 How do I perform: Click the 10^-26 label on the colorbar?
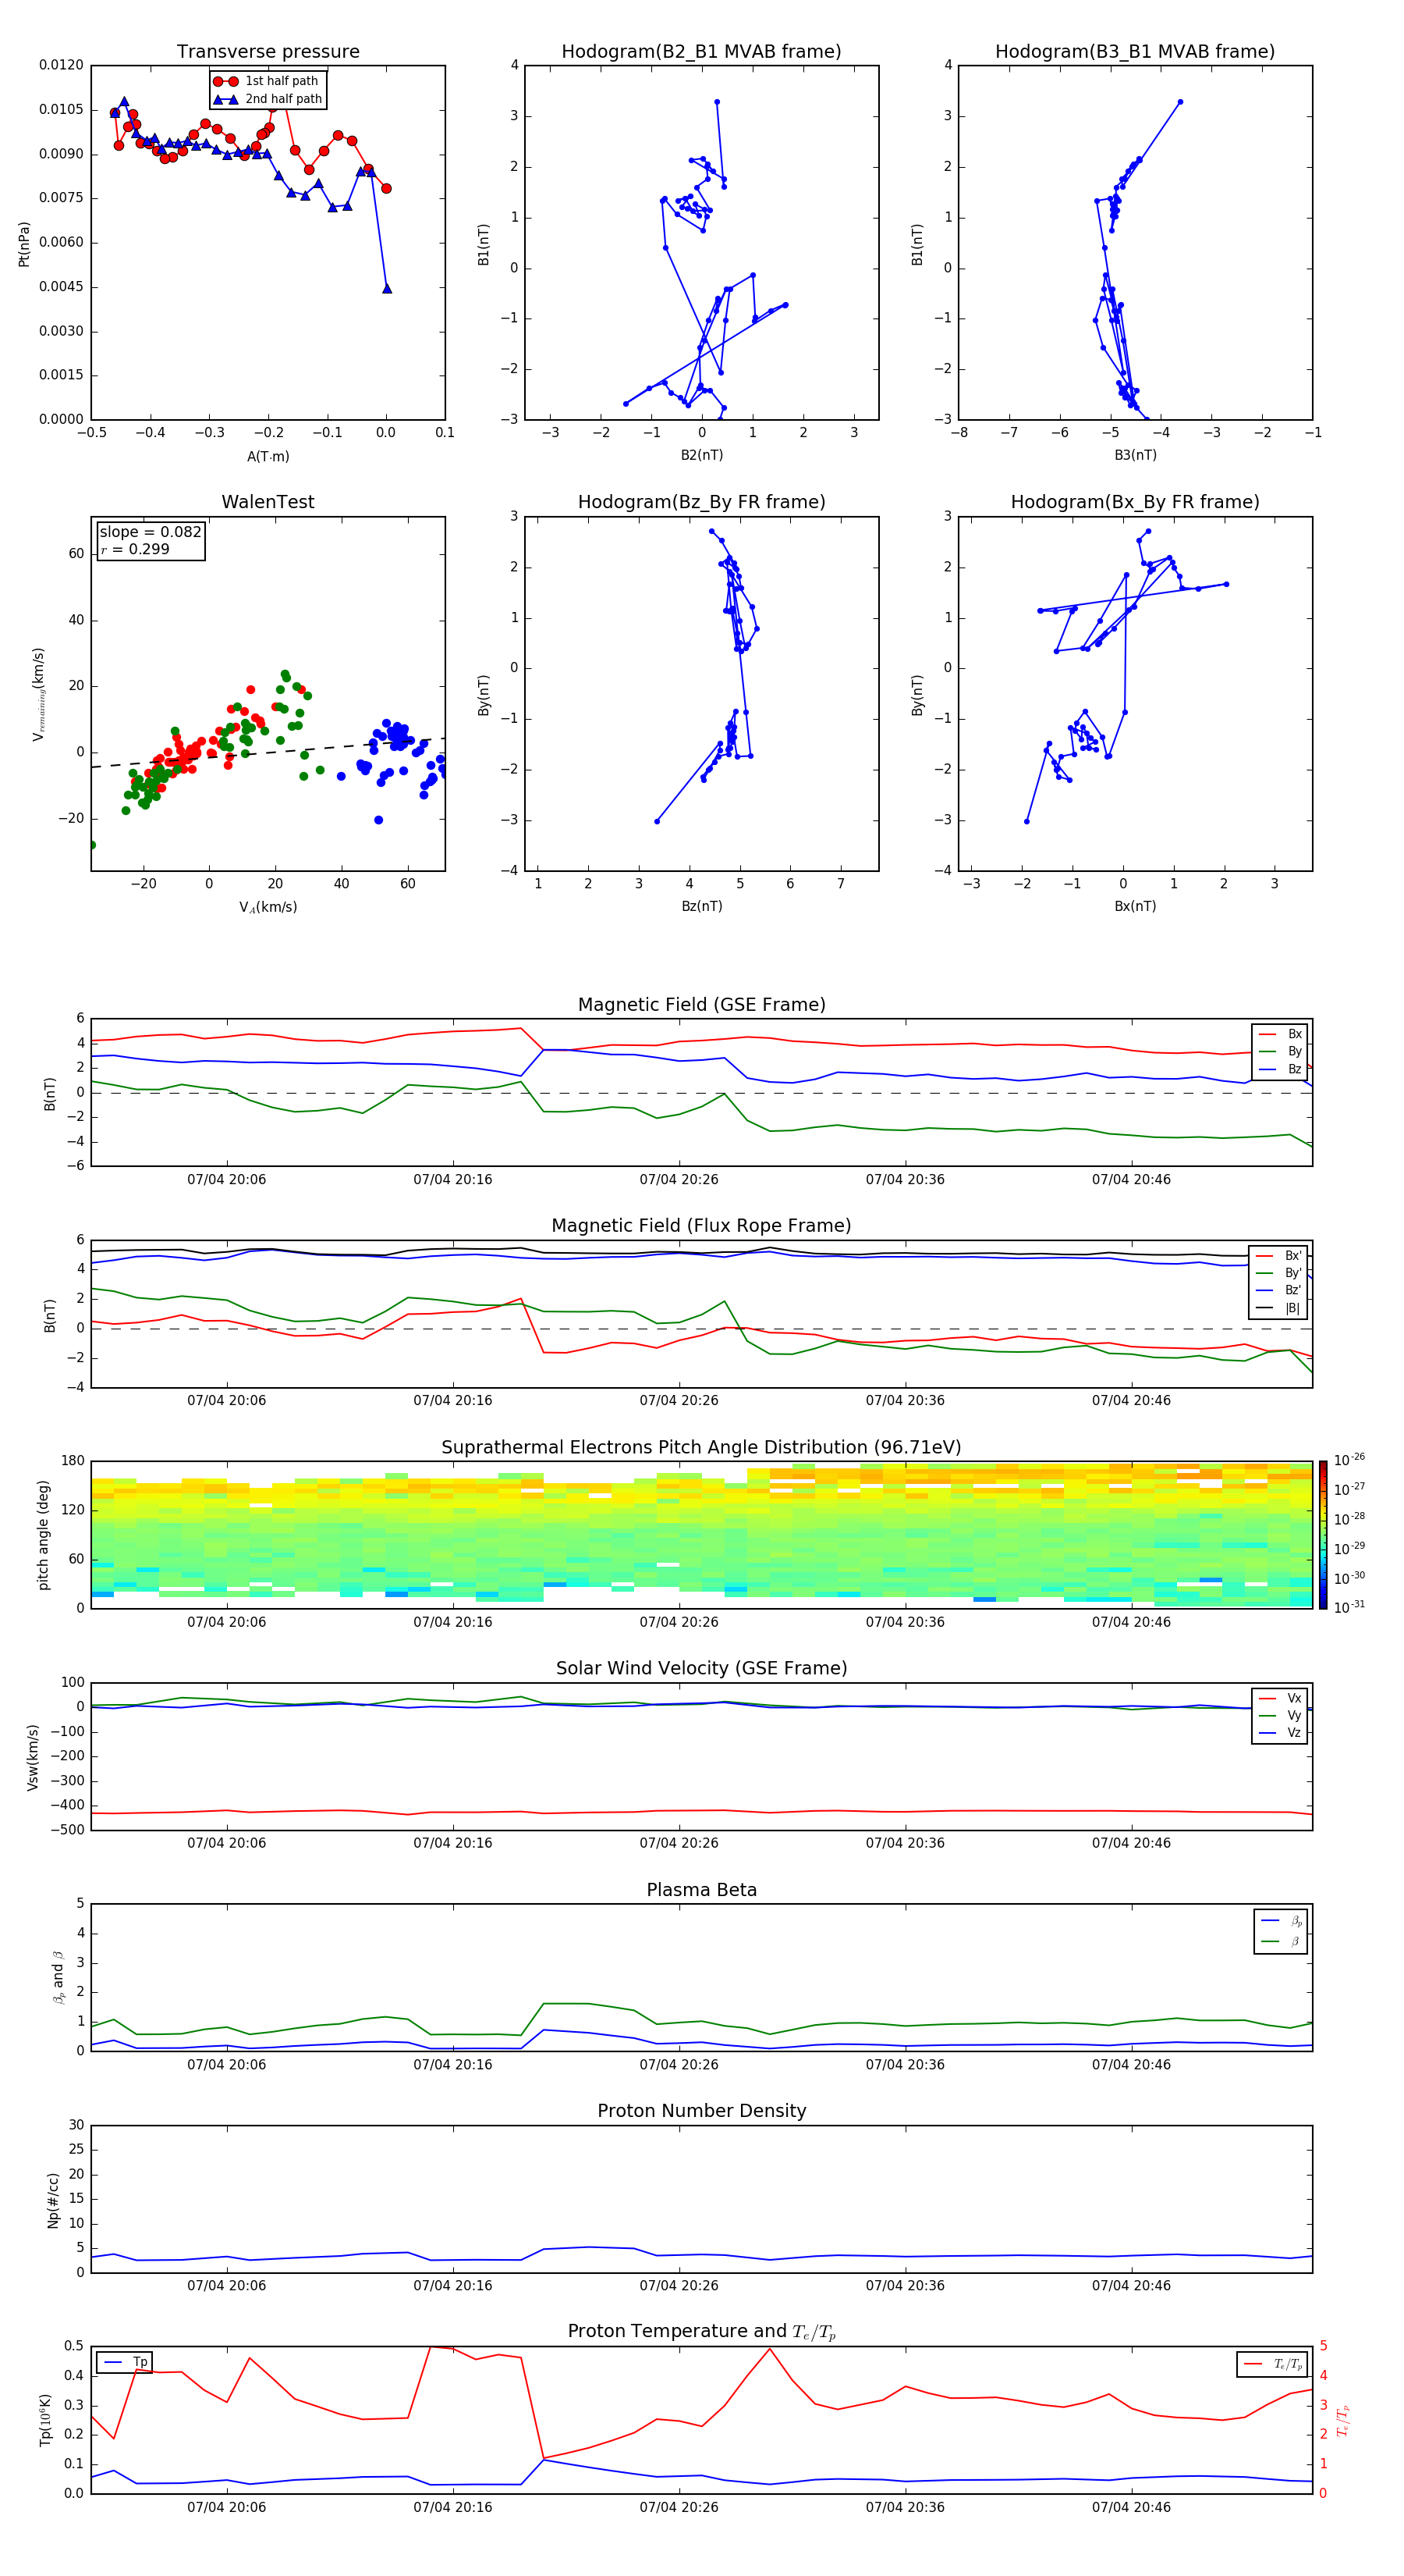tap(1349, 1459)
